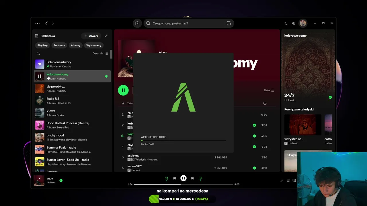Toggle shuffle mode

[x=167, y=178]
